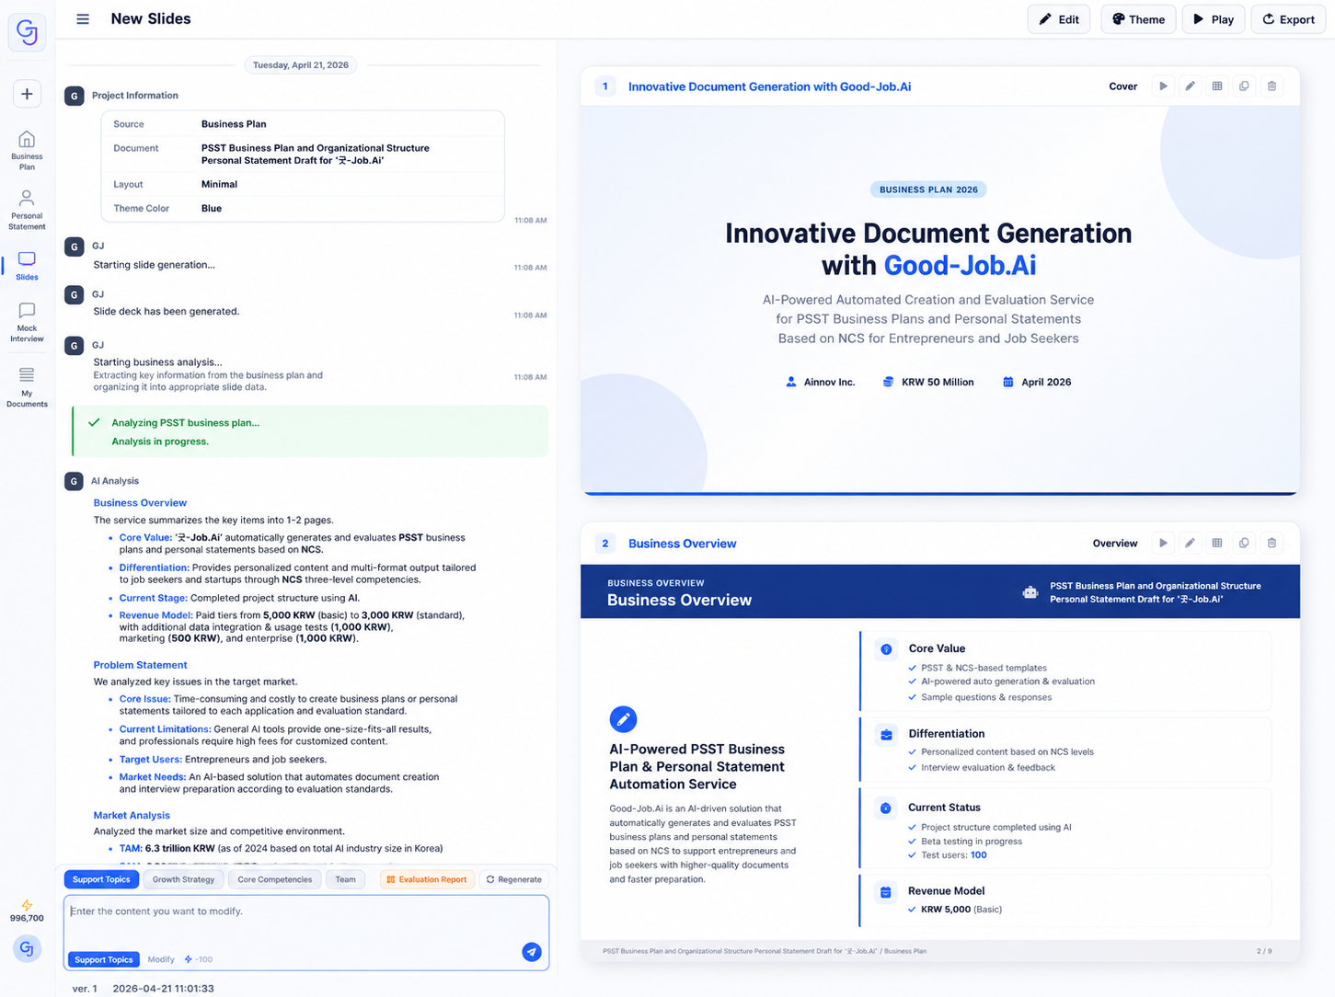This screenshot has height=997, width=1335.
Task: Select the Core Competencies tab
Action: tap(275, 879)
